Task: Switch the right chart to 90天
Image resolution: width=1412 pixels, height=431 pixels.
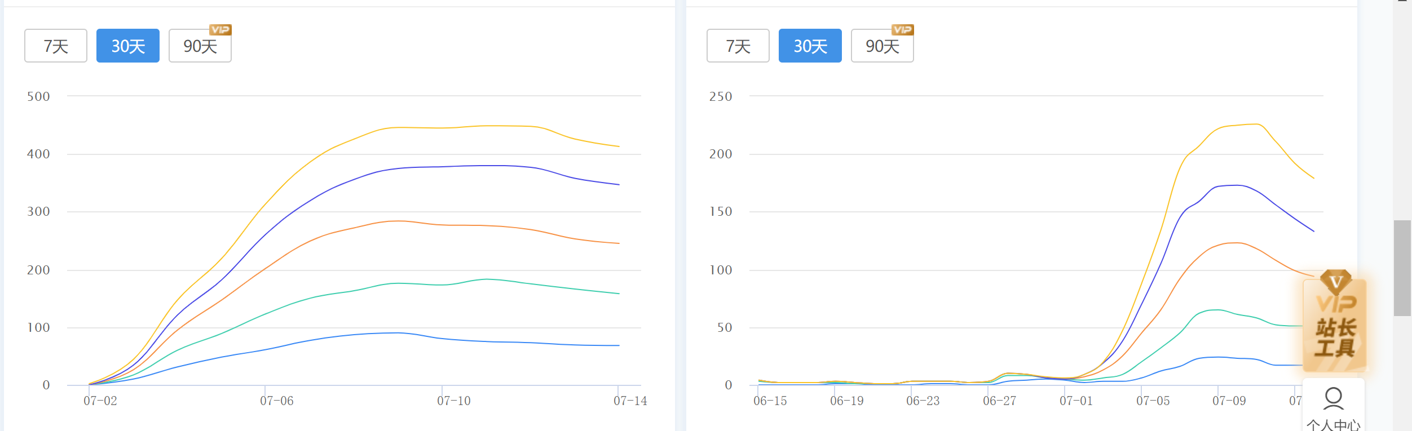Action: [882, 46]
